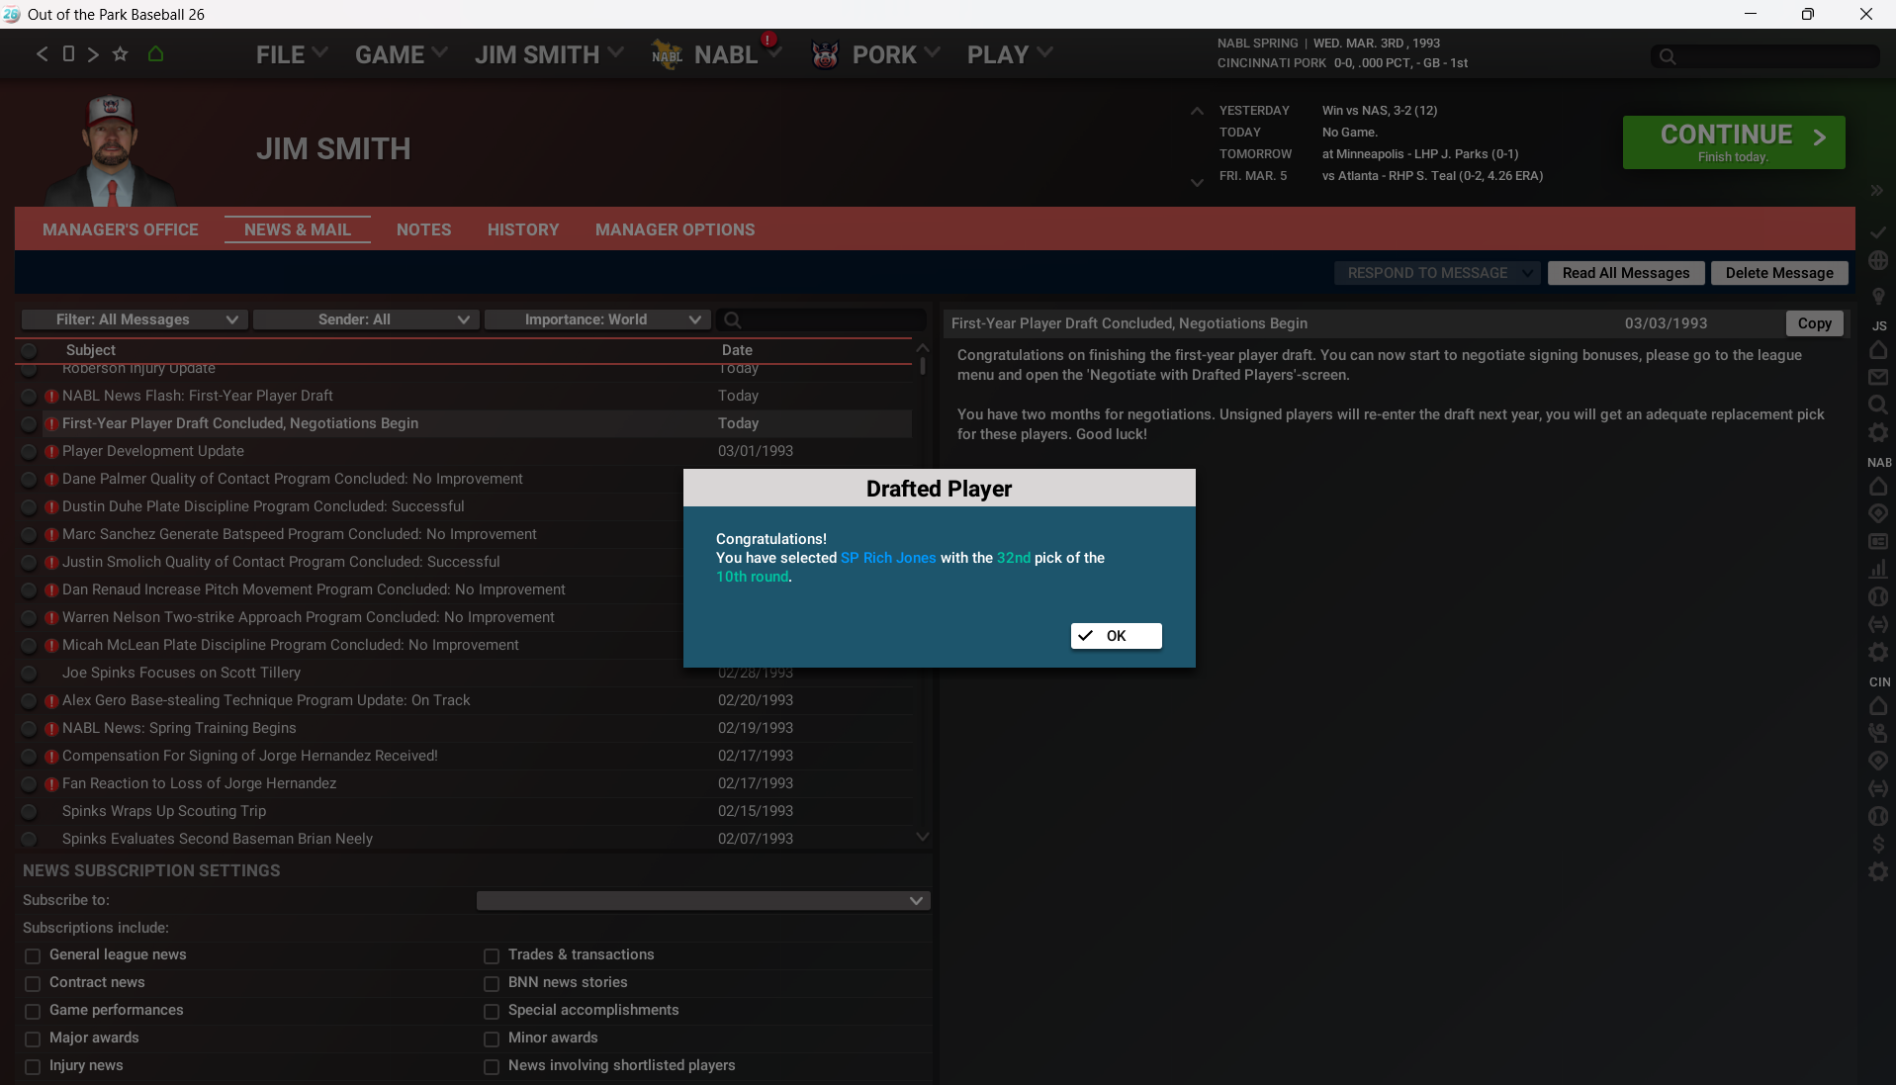Open the Manager Options tab
1896x1085 pixels.
tap(675, 229)
